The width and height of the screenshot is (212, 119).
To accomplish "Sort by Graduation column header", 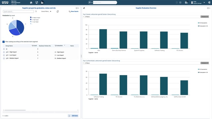I will click(x=59, y=46).
